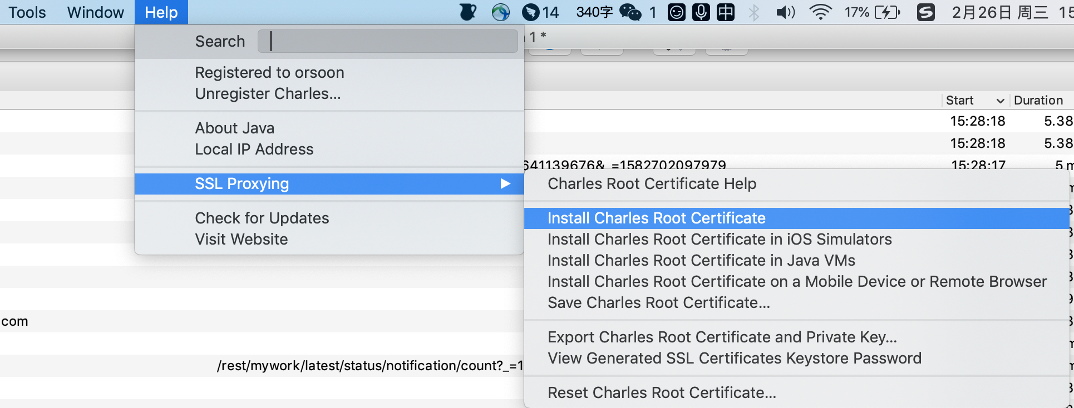The height and width of the screenshot is (408, 1074).
Task: Select Check for Updates
Action: (x=262, y=218)
